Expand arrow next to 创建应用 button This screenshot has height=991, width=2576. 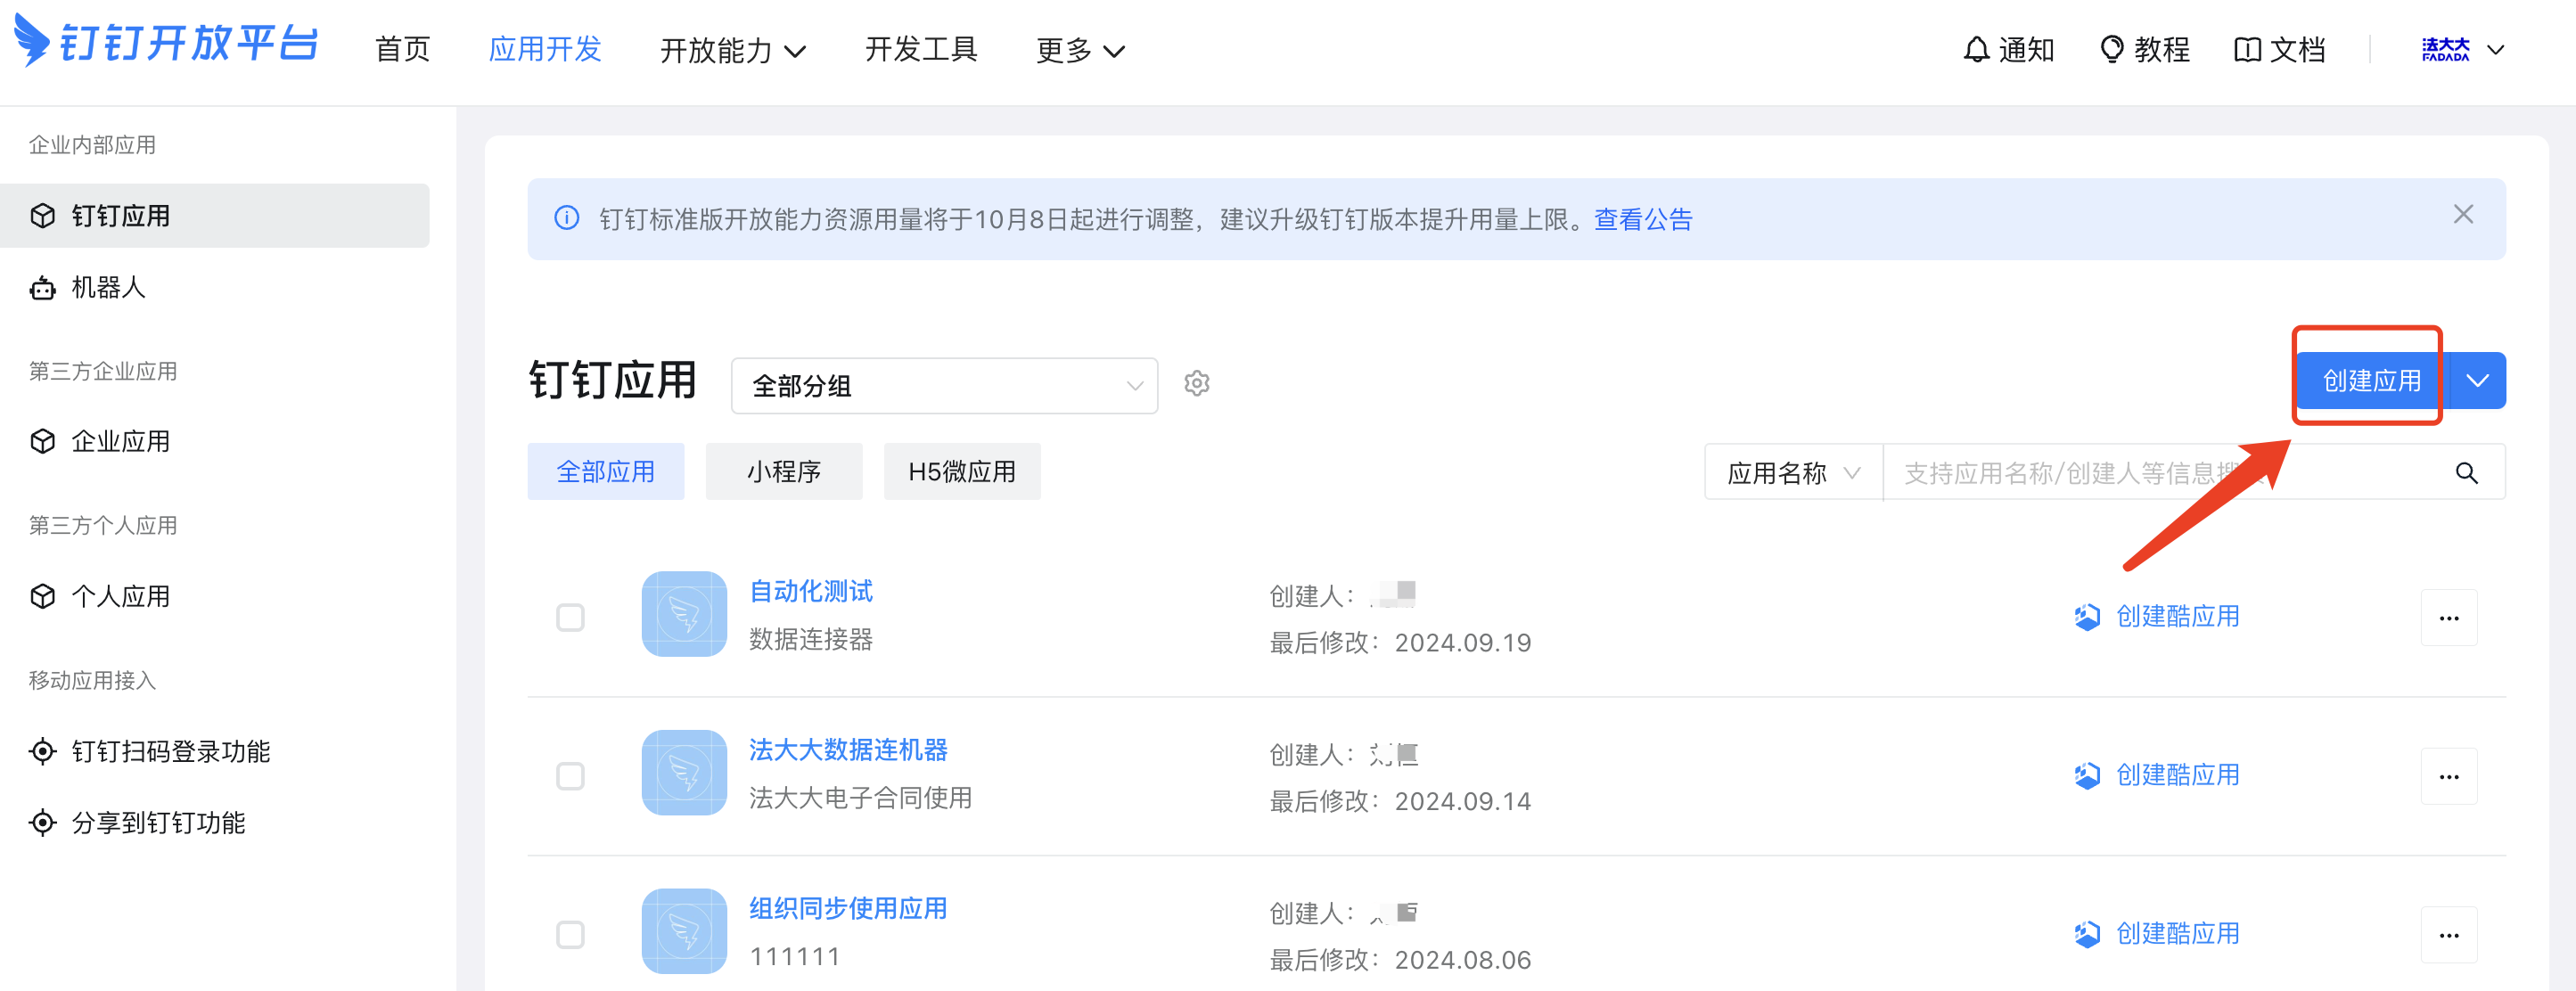(2477, 380)
